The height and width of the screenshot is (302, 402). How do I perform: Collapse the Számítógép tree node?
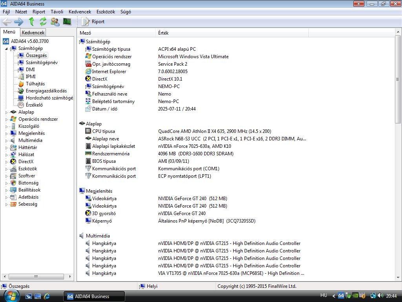pos(6,48)
